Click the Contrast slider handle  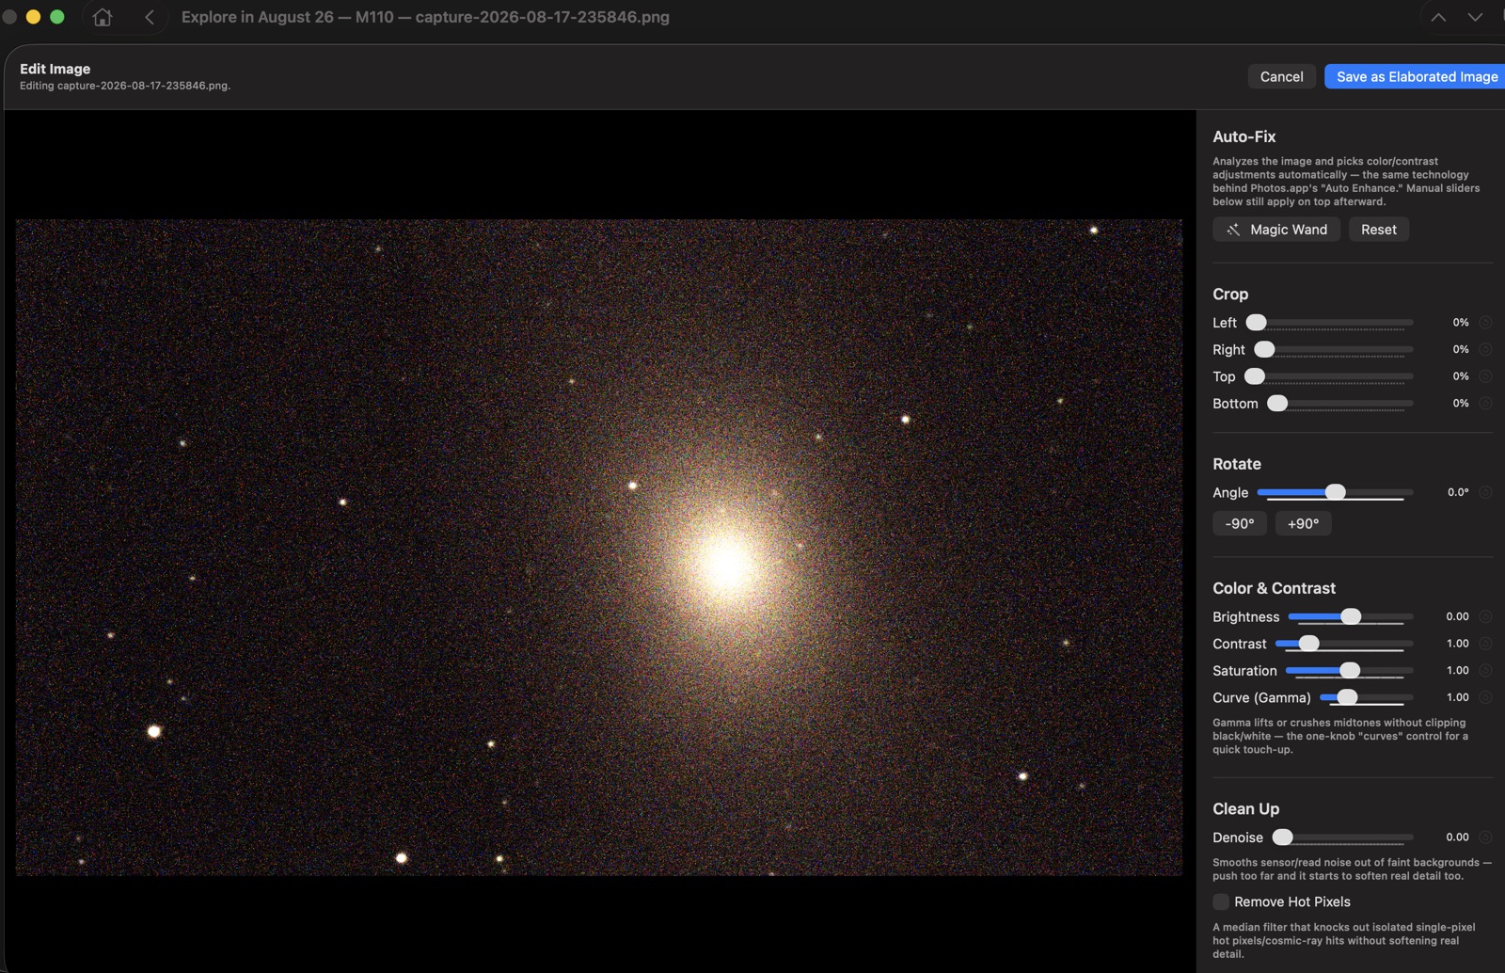(1308, 644)
